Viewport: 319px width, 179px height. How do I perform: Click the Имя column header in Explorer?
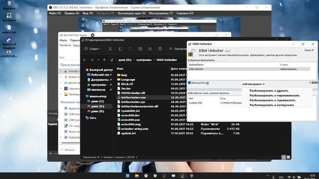(x=120, y=69)
